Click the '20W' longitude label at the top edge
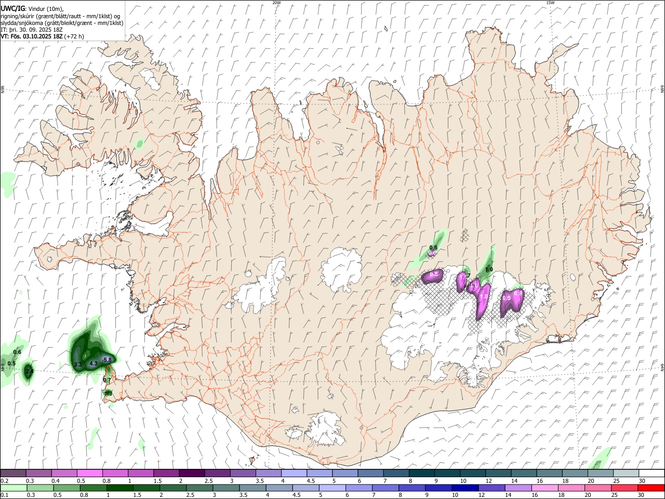Image resolution: width=665 pixels, height=499 pixels. 276,3
